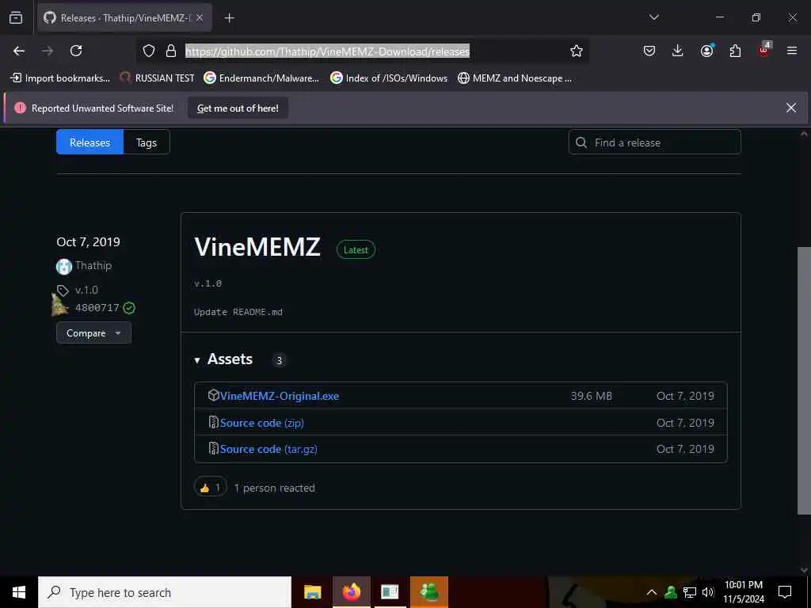Screen dimensions: 811x608
Task: Switch to the Tags tab
Action: 147,142
